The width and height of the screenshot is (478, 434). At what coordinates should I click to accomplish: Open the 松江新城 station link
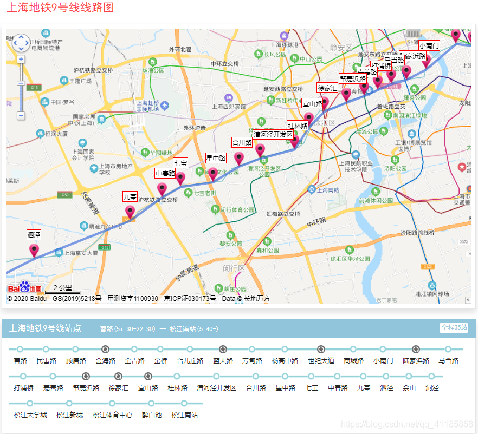[x=69, y=415]
